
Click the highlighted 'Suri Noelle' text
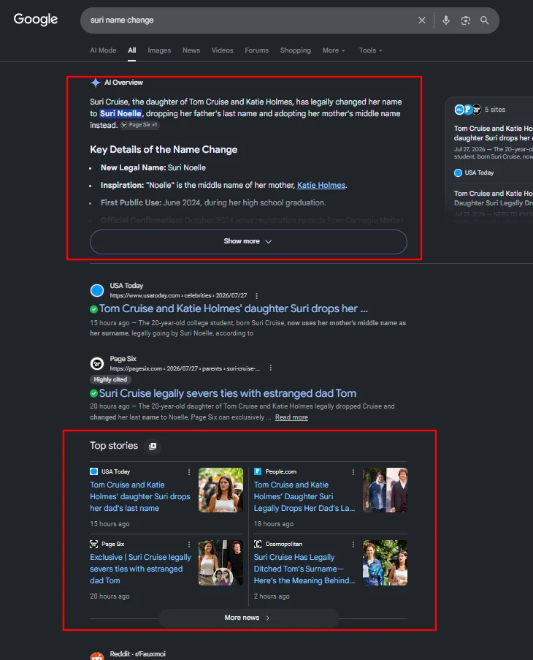(x=120, y=113)
